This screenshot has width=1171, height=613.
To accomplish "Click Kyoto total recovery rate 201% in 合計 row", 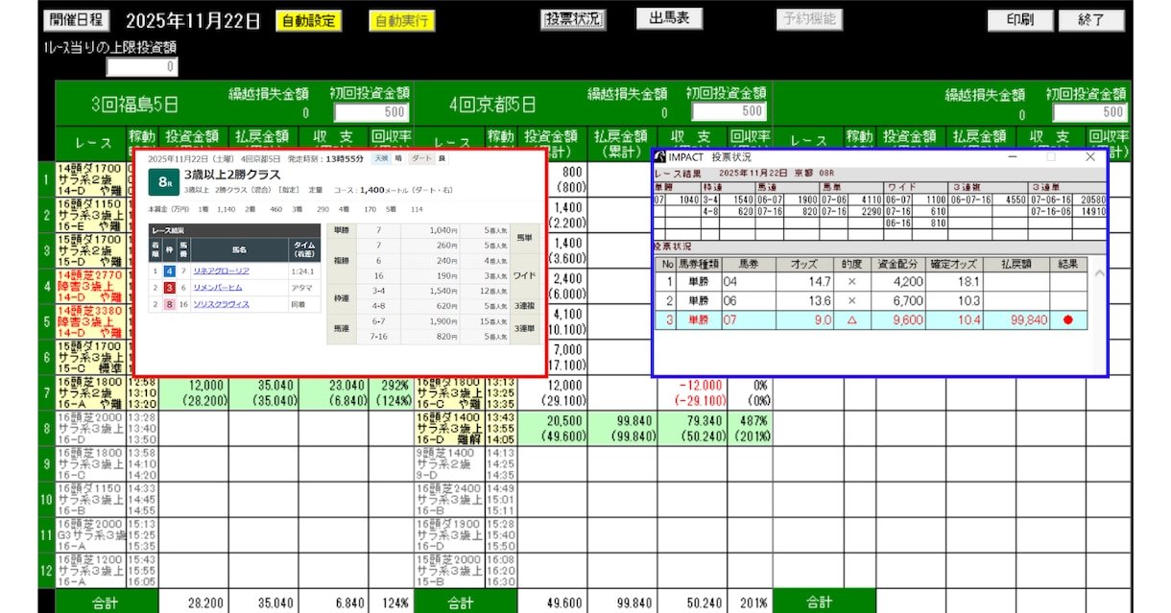I will click(753, 603).
